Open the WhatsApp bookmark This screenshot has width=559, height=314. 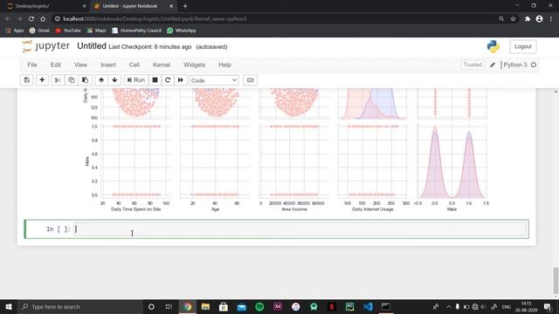(x=181, y=31)
